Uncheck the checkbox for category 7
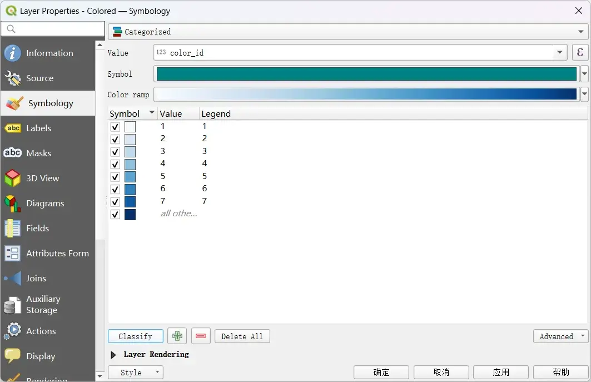 click(x=115, y=202)
